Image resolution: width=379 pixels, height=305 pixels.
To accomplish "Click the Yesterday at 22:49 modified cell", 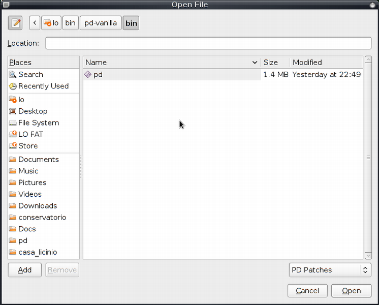I will [327, 75].
